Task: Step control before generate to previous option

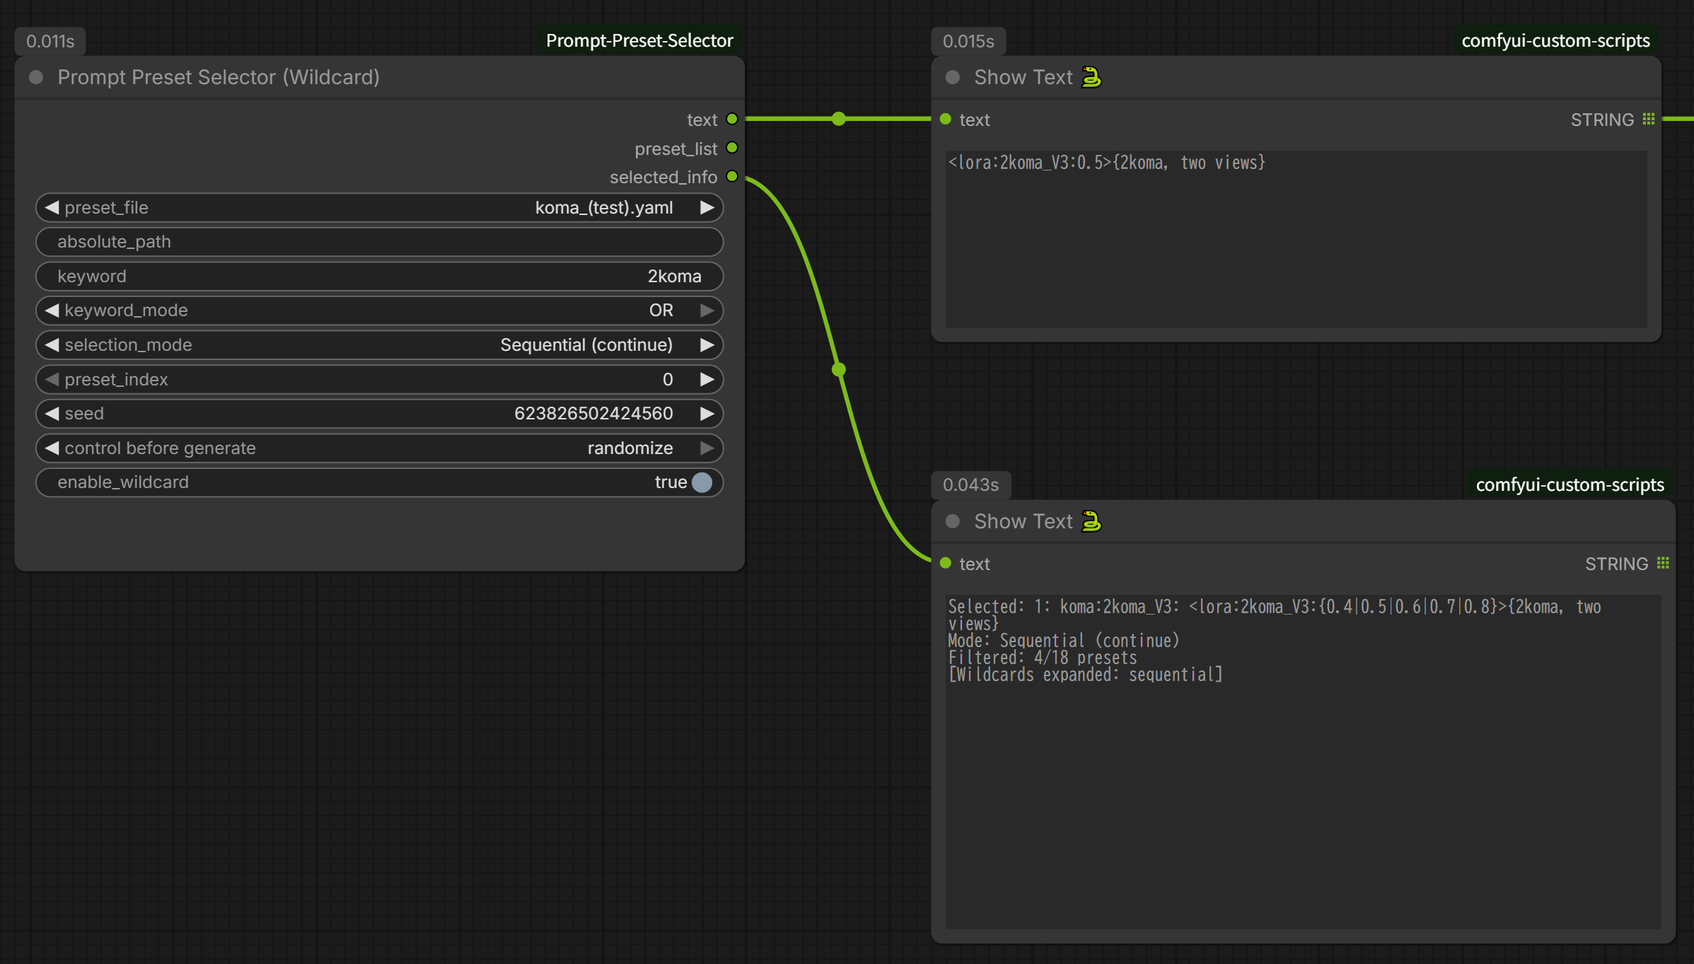Action: 52,448
